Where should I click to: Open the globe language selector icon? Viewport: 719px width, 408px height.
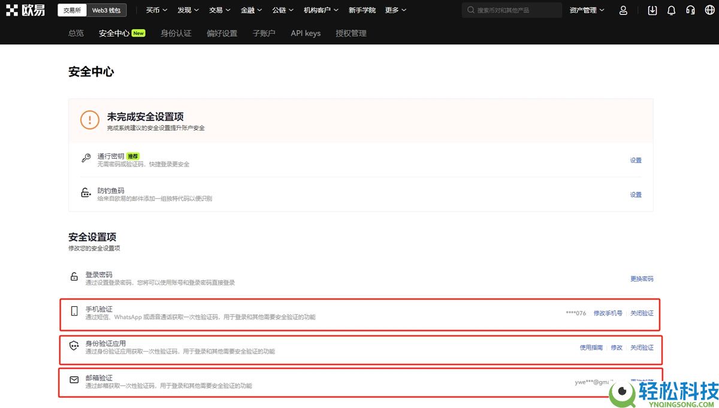coord(709,10)
